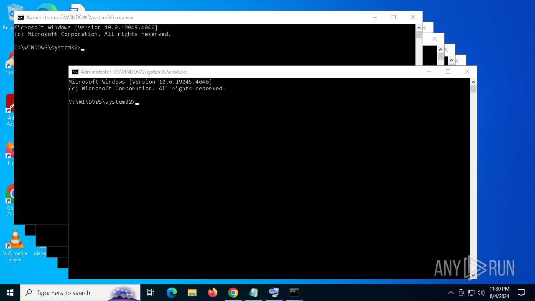
Task: Open the VLC media player desktop shortcut
Action: tap(15, 246)
